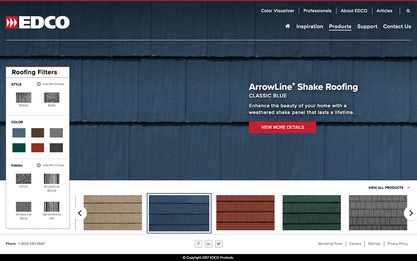Select the green shake roofing thumbnail

click(311, 213)
